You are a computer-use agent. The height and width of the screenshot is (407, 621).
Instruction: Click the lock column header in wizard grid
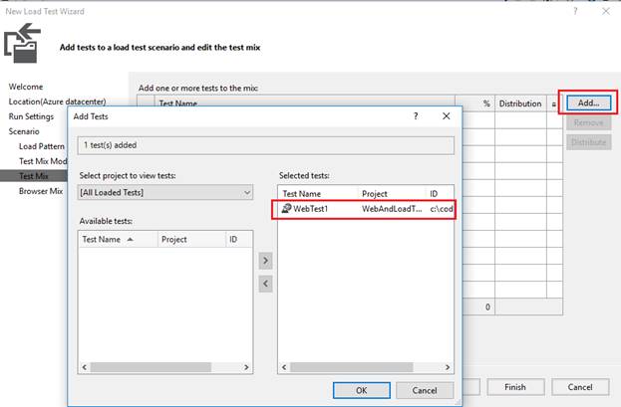coord(554,103)
